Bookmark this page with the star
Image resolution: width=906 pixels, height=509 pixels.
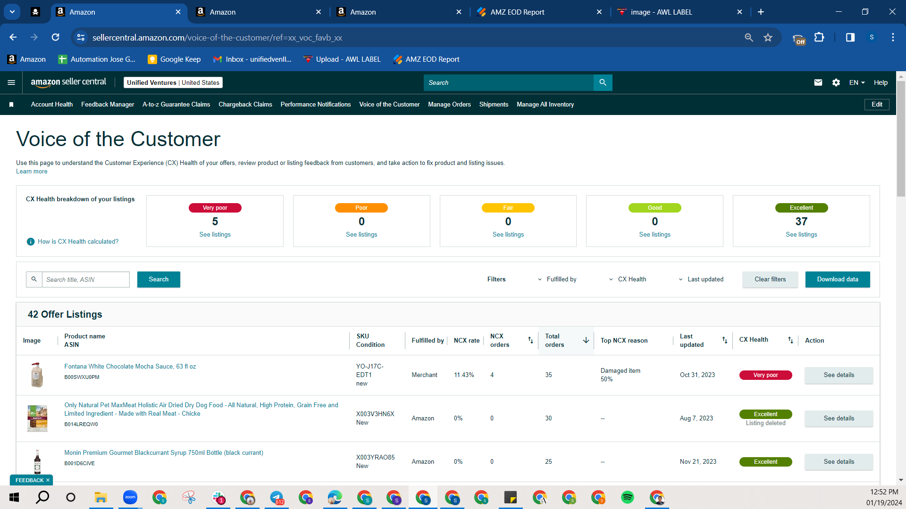point(768,37)
